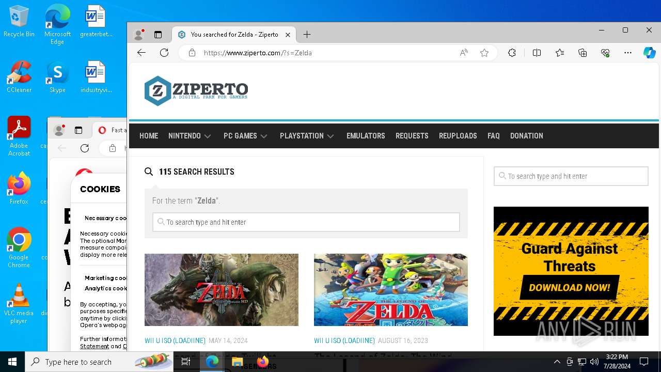
Task: Go to HOME in Ziperto menu
Action: 149,136
